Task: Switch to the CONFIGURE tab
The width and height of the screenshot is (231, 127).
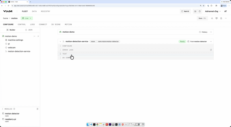Action: [x=8, y=25]
